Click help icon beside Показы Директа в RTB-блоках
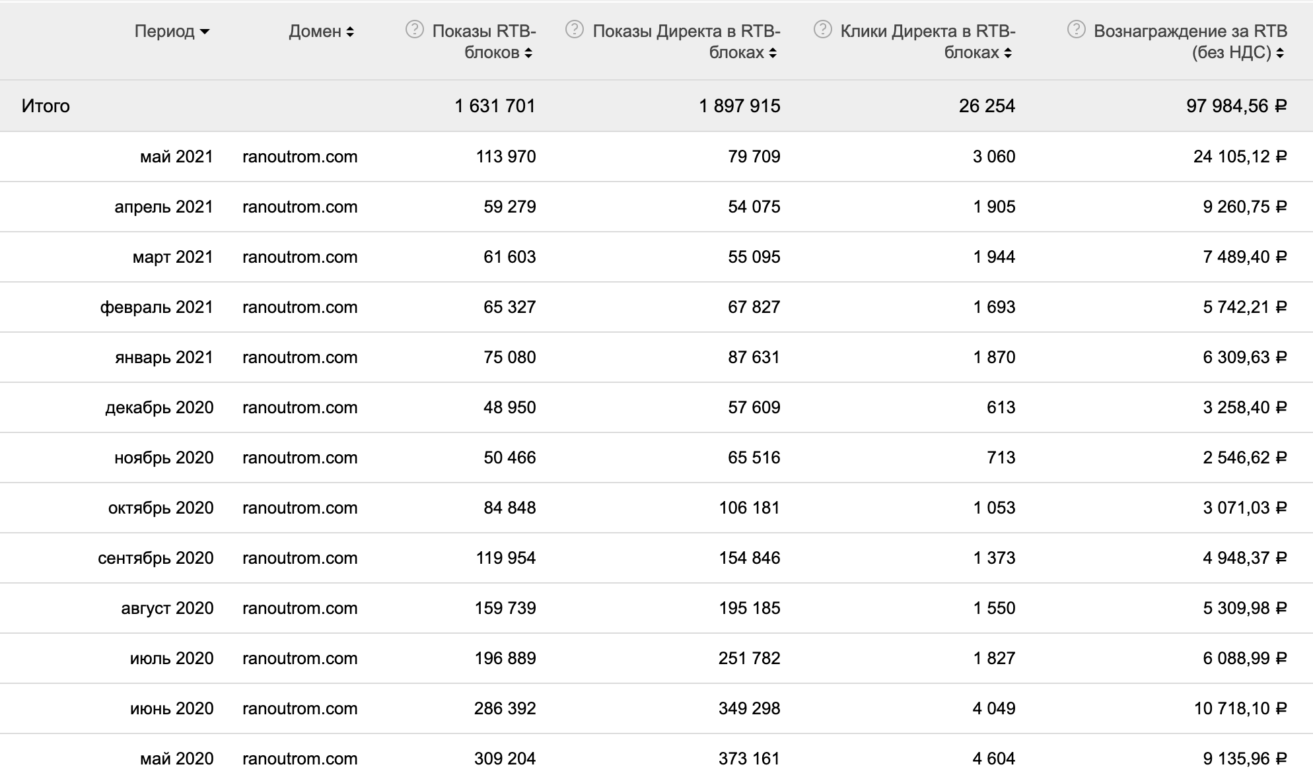This screenshot has width=1313, height=779. (x=575, y=30)
